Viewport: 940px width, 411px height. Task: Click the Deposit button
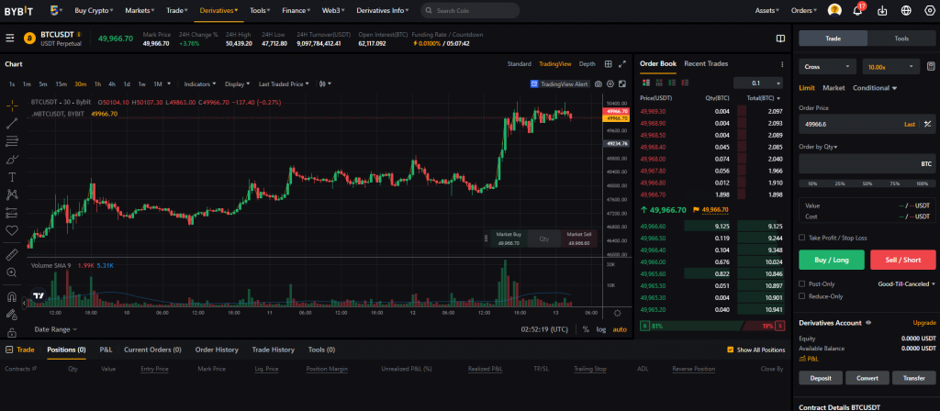click(821, 378)
